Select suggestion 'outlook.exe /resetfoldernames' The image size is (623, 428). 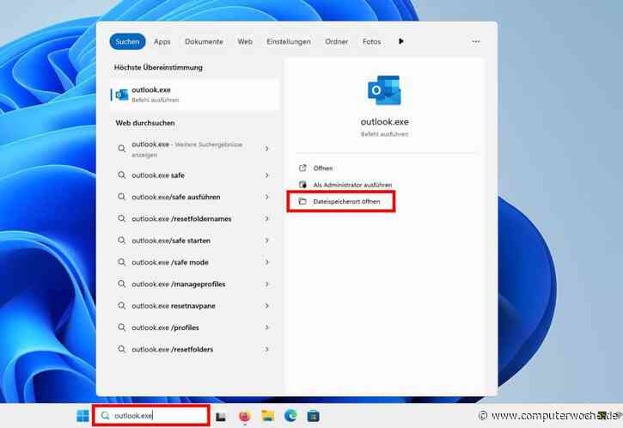click(x=195, y=218)
